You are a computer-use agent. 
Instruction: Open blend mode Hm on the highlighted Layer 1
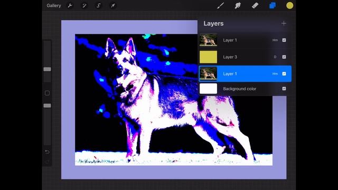coord(275,74)
